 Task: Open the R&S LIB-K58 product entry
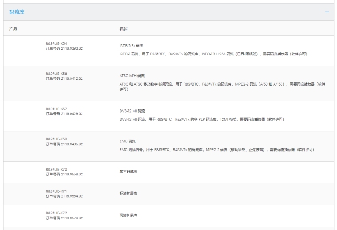point(56,139)
